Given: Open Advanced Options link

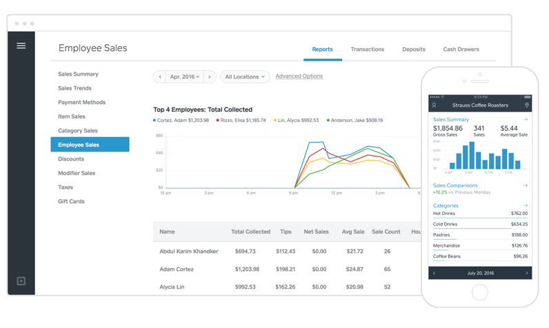Looking at the screenshot, I should pos(299,76).
